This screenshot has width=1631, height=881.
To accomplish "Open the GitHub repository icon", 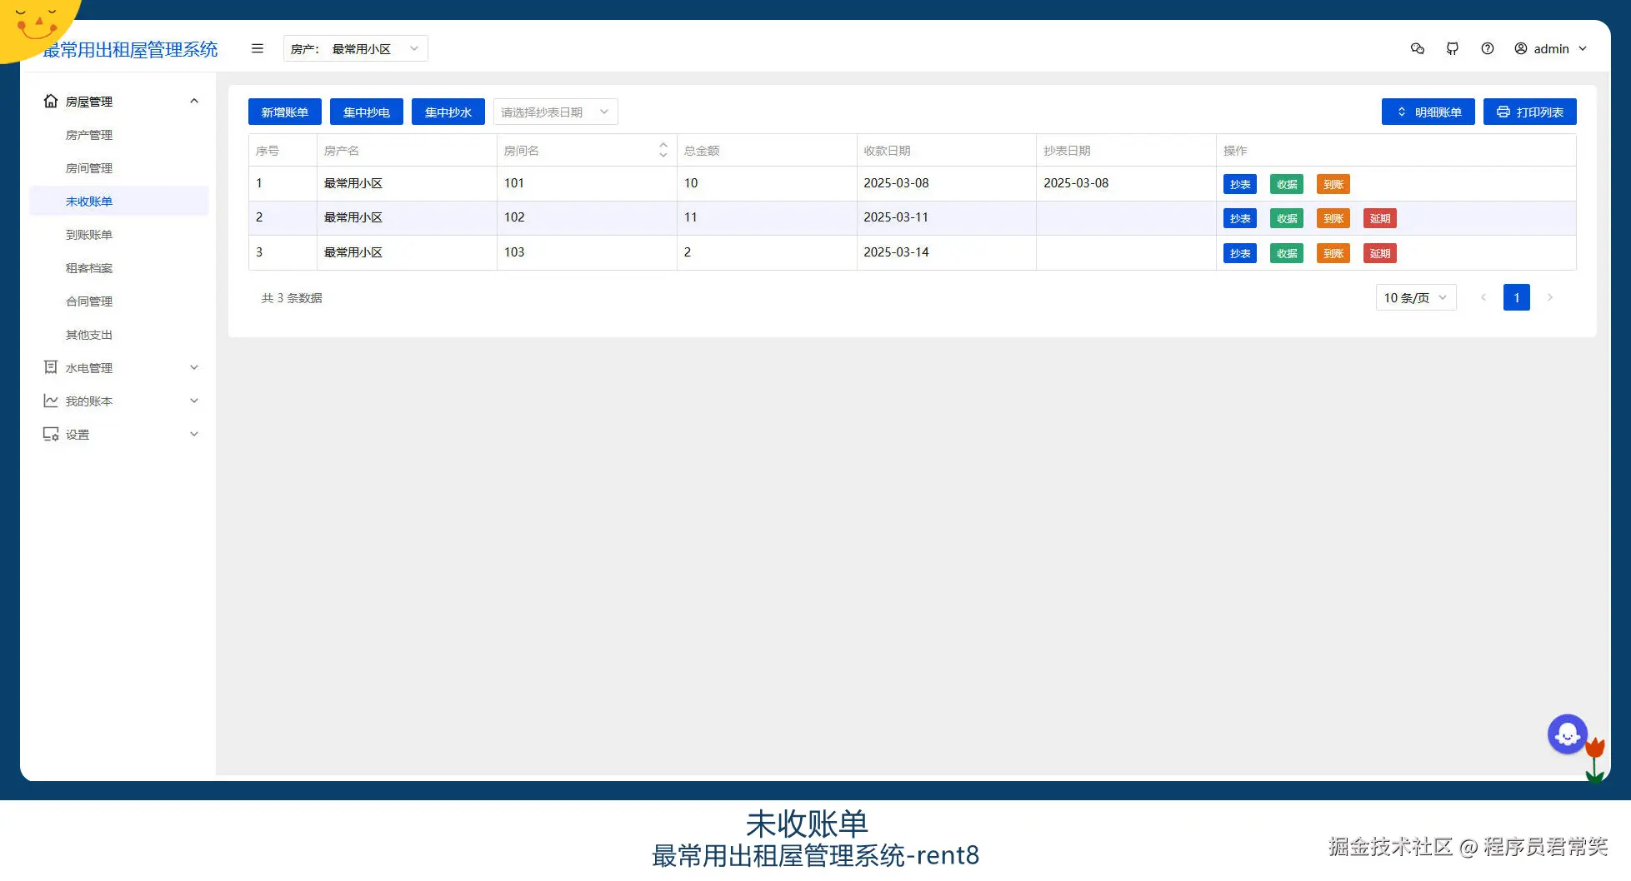I will coord(1453,49).
